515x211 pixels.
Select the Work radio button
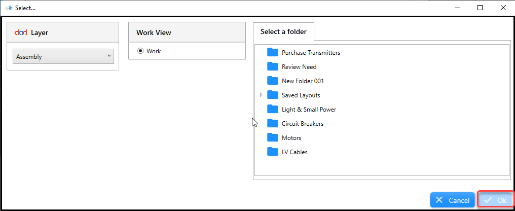point(140,51)
